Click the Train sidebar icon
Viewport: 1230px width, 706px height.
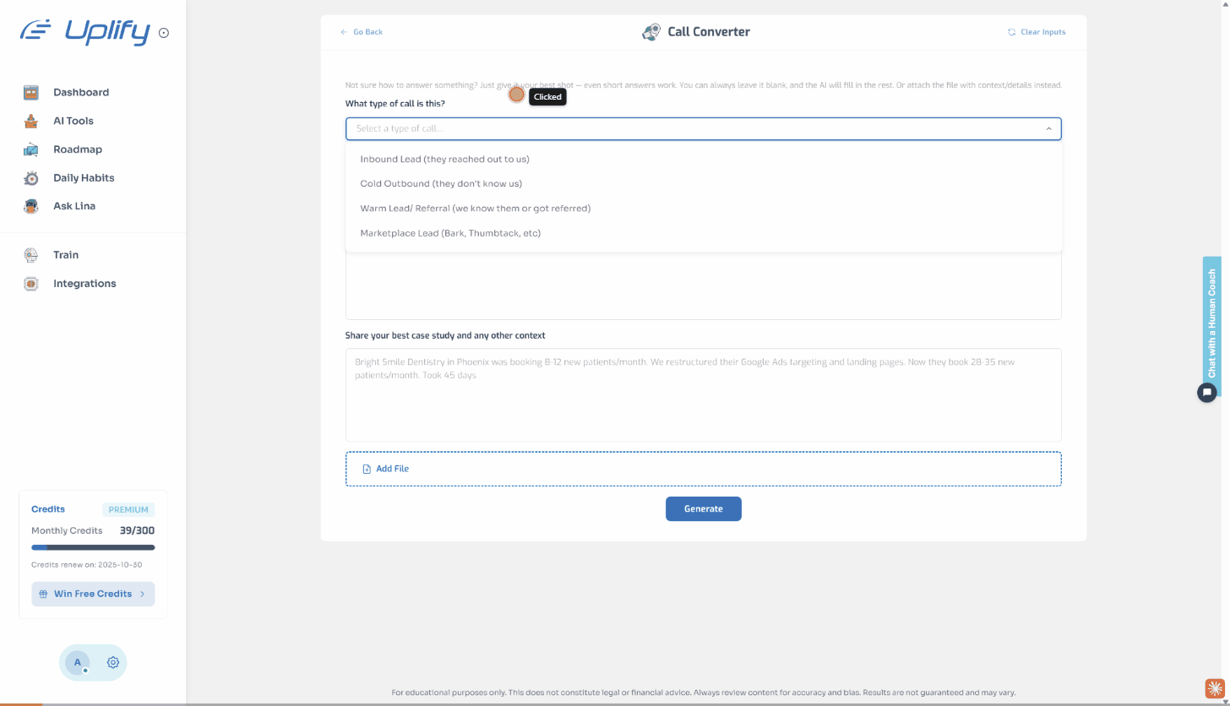(31, 255)
